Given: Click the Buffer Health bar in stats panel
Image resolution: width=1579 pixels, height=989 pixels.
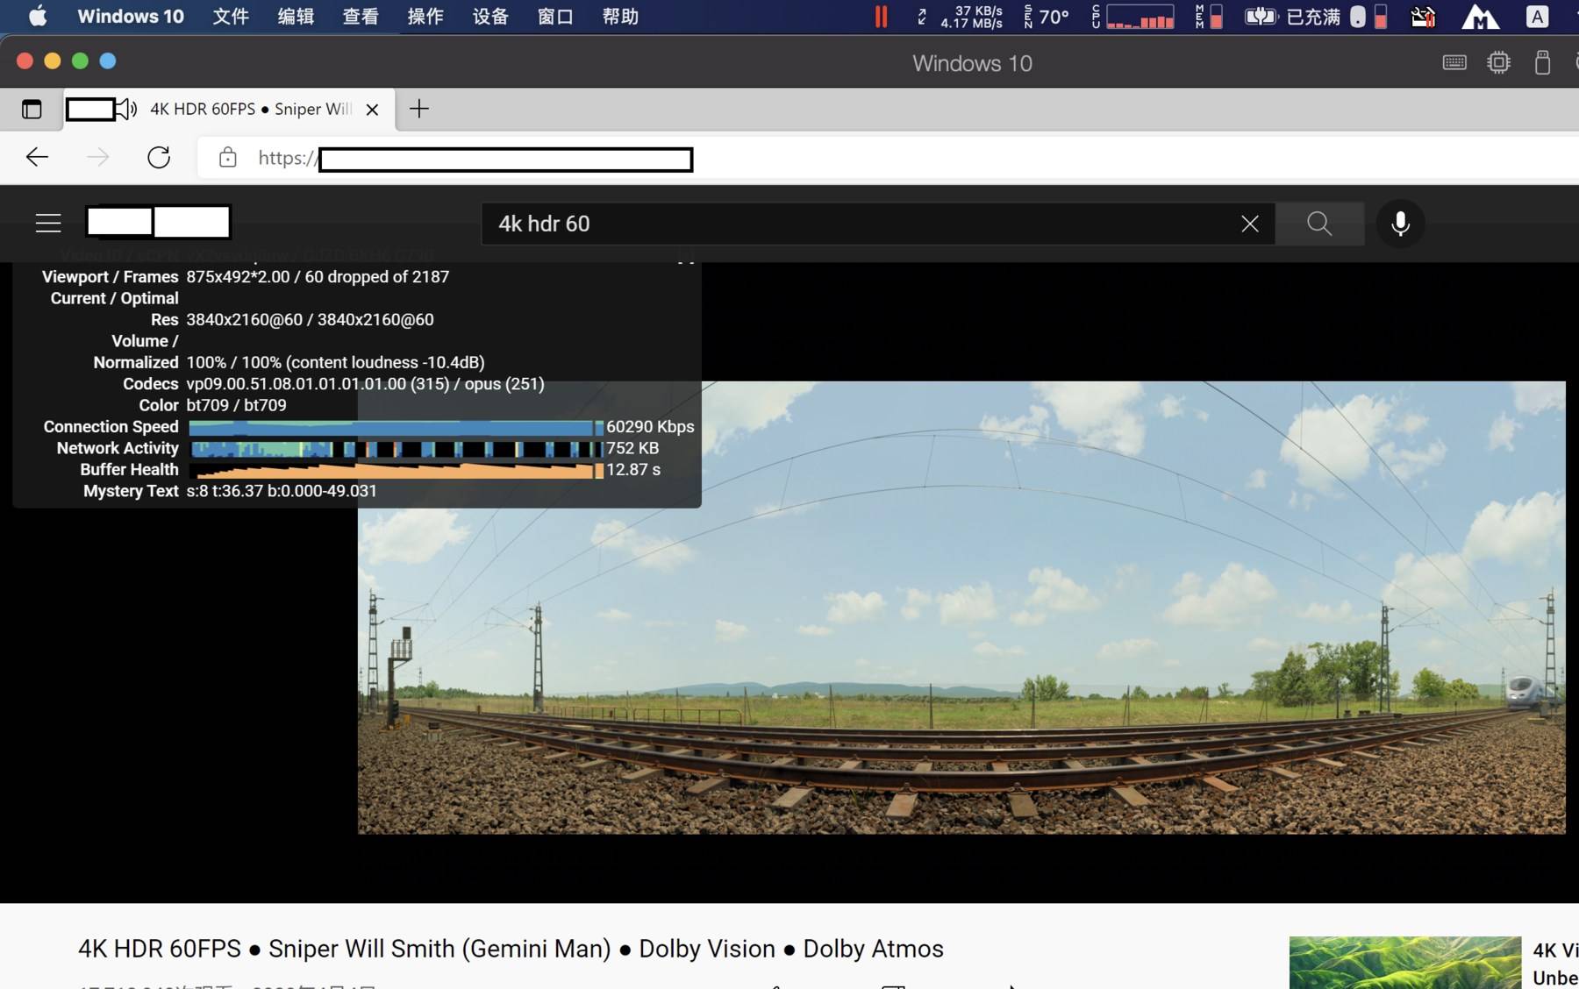Looking at the screenshot, I should point(395,470).
